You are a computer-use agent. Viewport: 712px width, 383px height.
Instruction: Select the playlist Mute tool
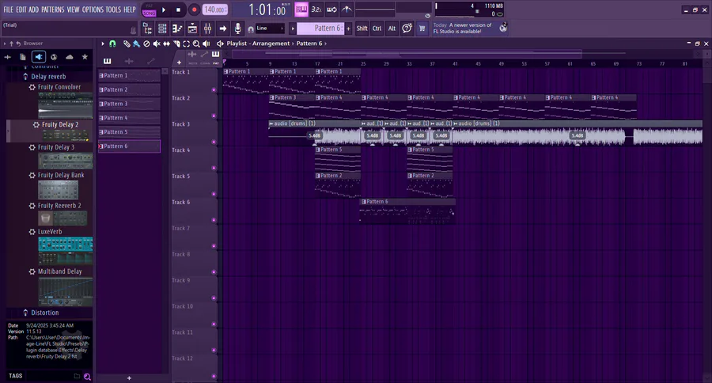pos(156,44)
